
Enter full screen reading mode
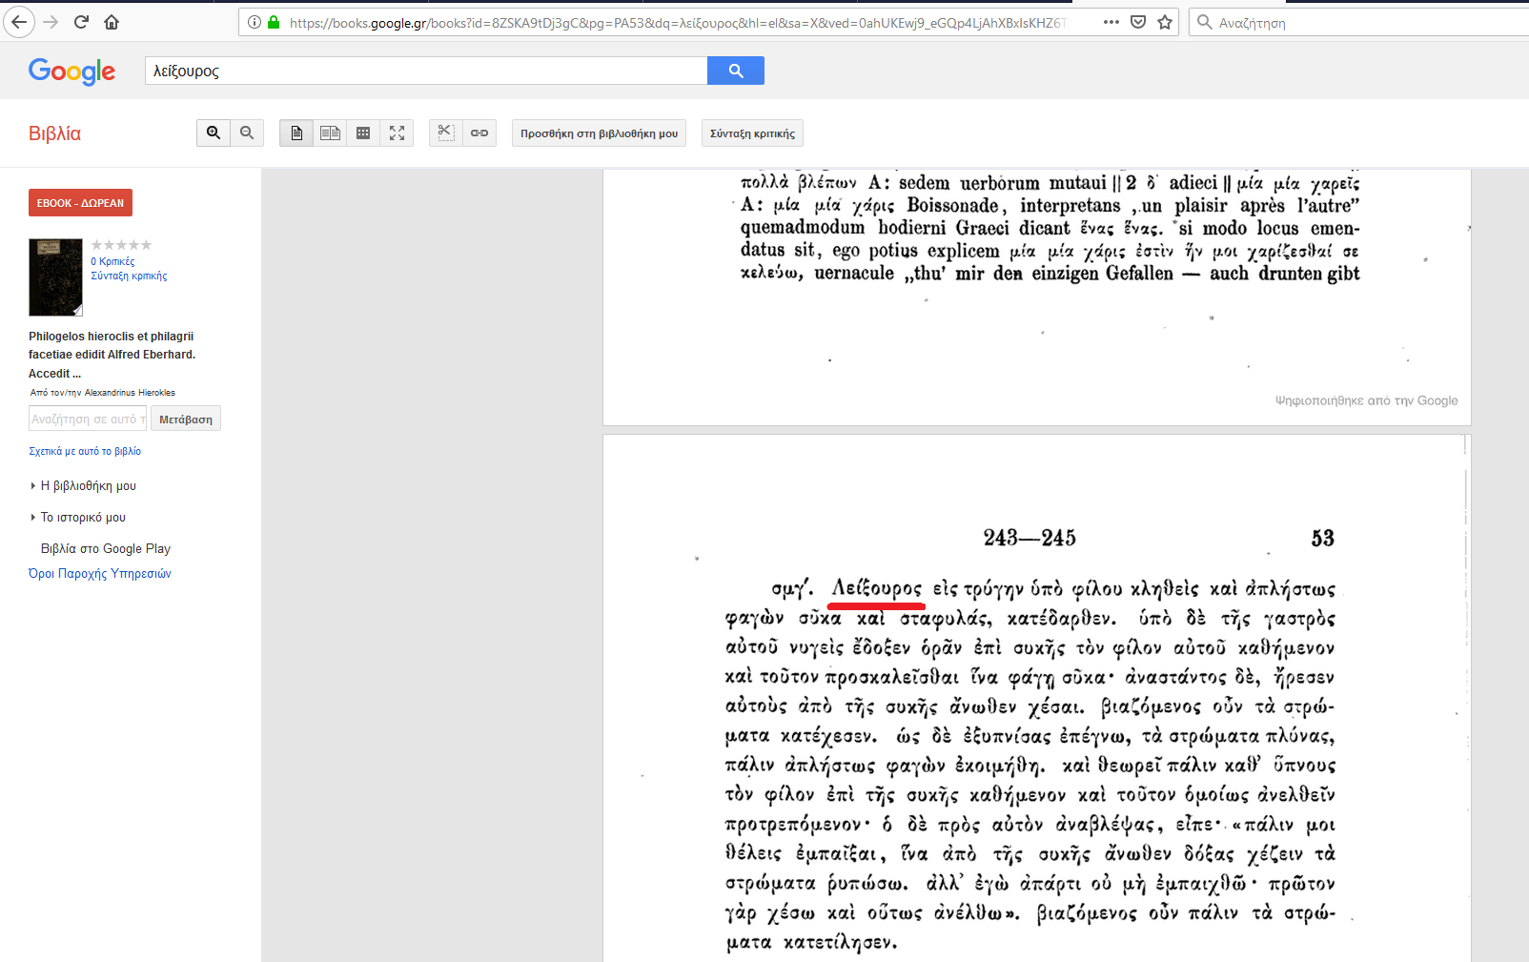(x=397, y=133)
